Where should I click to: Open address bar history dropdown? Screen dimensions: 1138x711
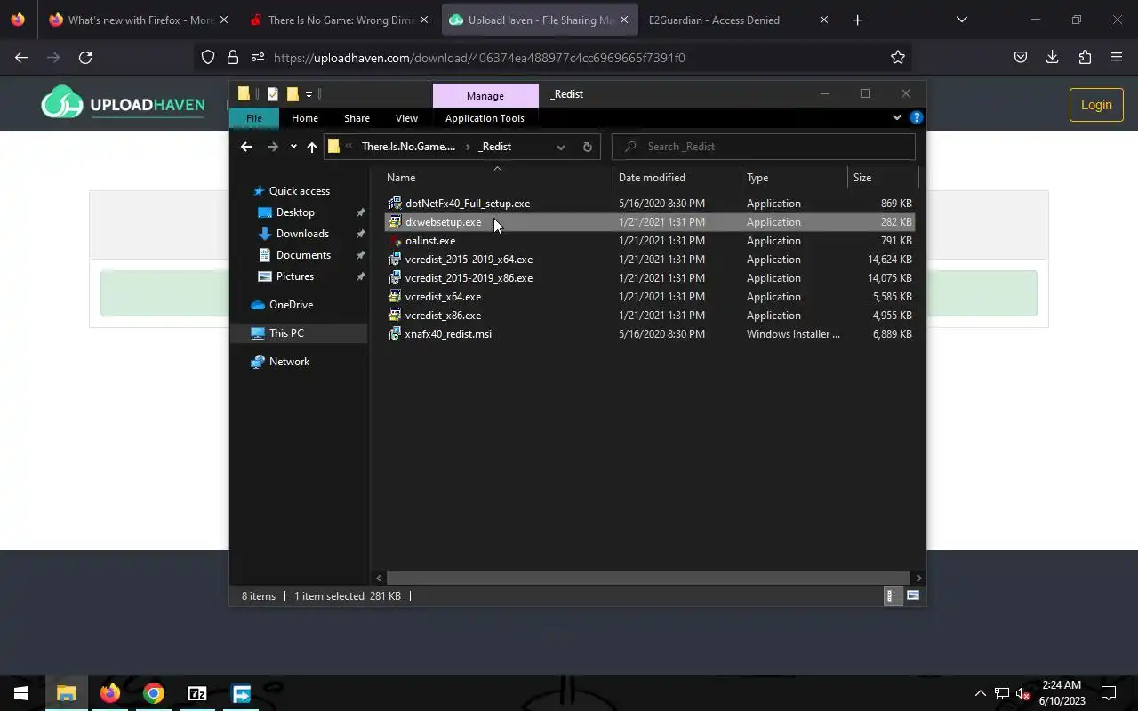coord(560,147)
